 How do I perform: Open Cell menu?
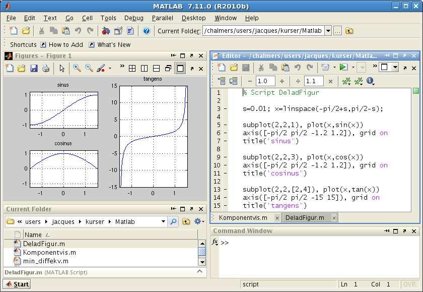87,18
